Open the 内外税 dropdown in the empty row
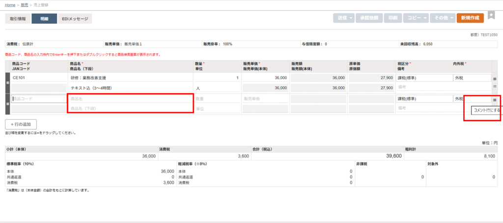The height and width of the screenshot is (223, 503). (464, 99)
